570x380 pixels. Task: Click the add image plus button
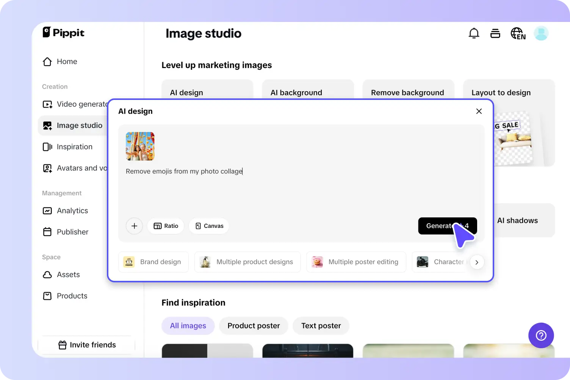(134, 226)
